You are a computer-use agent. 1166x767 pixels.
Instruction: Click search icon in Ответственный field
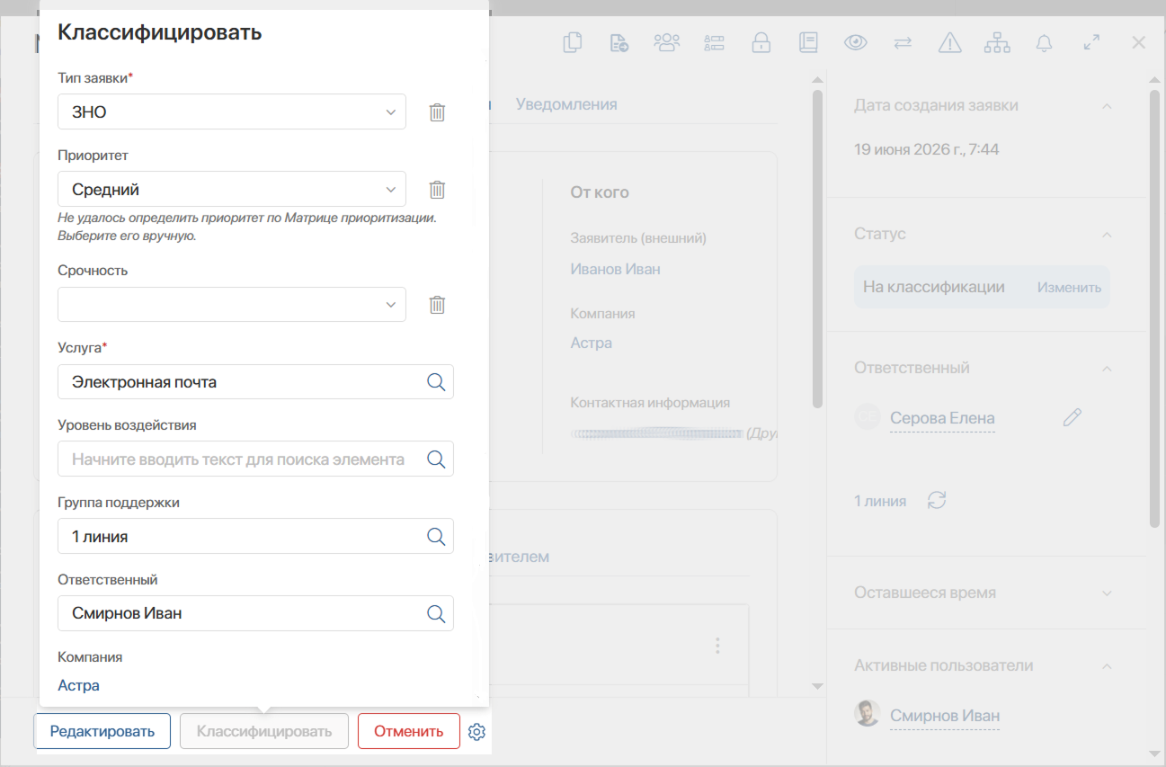coord(436,614)
